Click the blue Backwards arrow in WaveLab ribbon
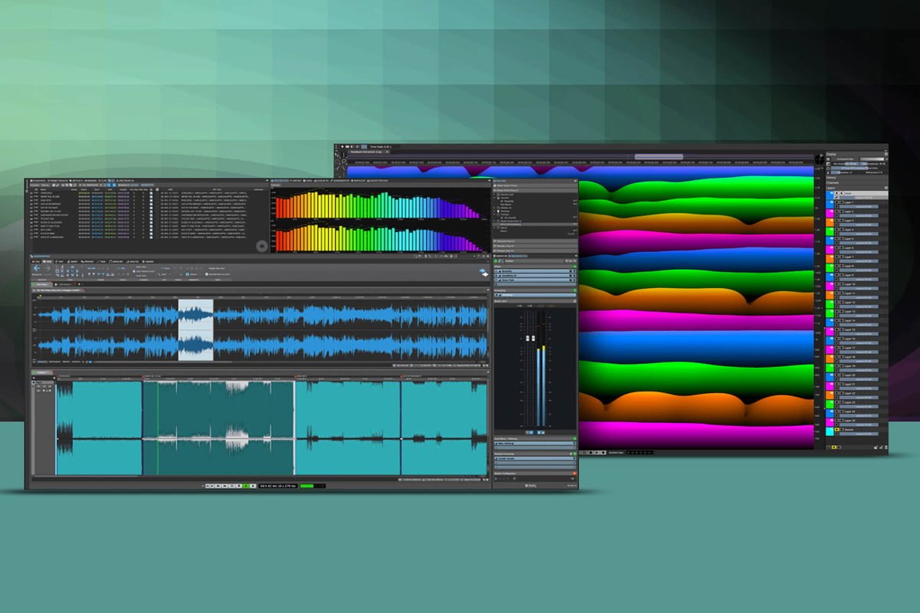Viewport: 920px width, 613px height. pos(36,268)
